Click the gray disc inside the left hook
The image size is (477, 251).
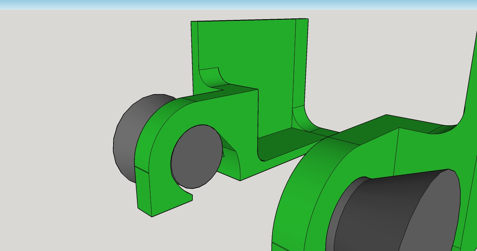[x=196, y=156]
